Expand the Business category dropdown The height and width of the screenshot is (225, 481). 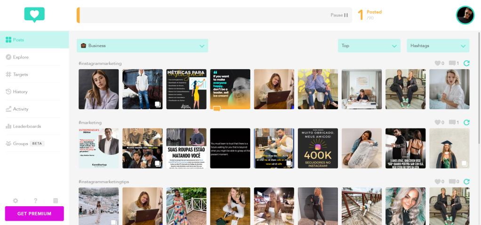(x=142, y=46)
